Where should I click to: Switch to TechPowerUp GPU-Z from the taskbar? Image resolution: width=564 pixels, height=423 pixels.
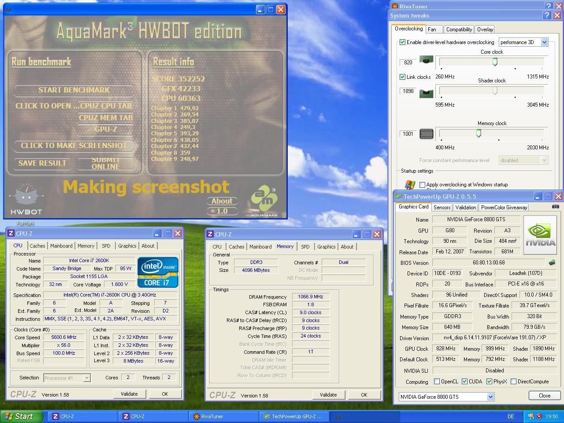pyautogui.click(x=293, y=416)
